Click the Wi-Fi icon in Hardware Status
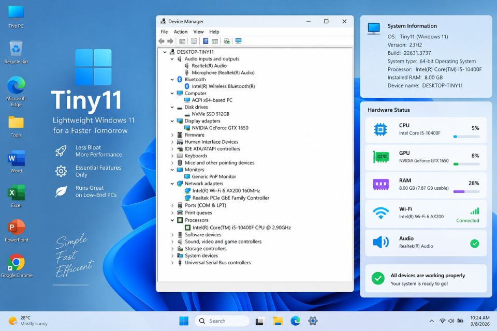The image size is (497, 331). pos(381,213)
